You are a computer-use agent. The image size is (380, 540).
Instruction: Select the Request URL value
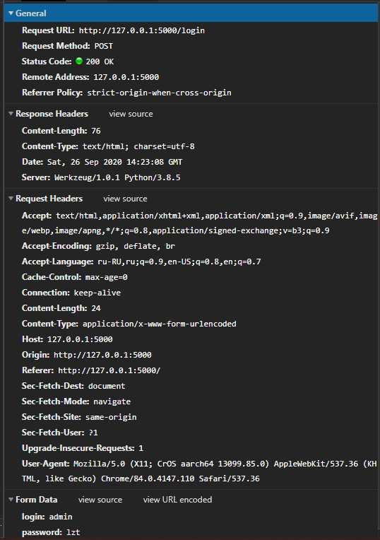coord(142,30)
